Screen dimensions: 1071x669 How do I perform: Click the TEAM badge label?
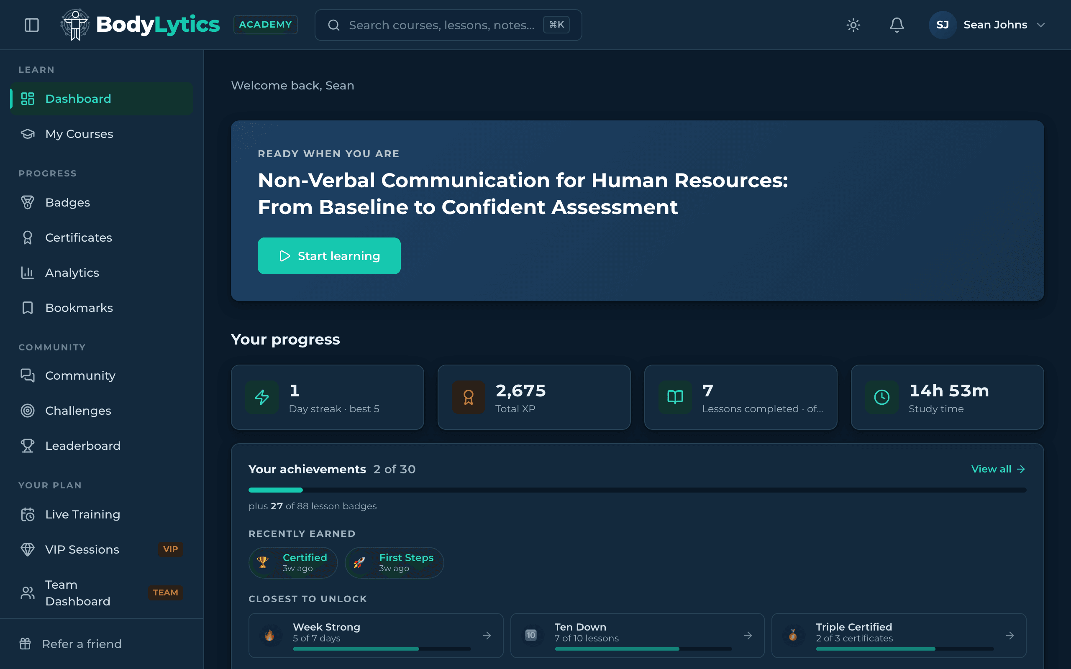click(x=166, y=592)
